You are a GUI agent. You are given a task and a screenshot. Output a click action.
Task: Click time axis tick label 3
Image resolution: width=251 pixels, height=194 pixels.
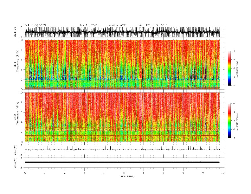[84, 173]
